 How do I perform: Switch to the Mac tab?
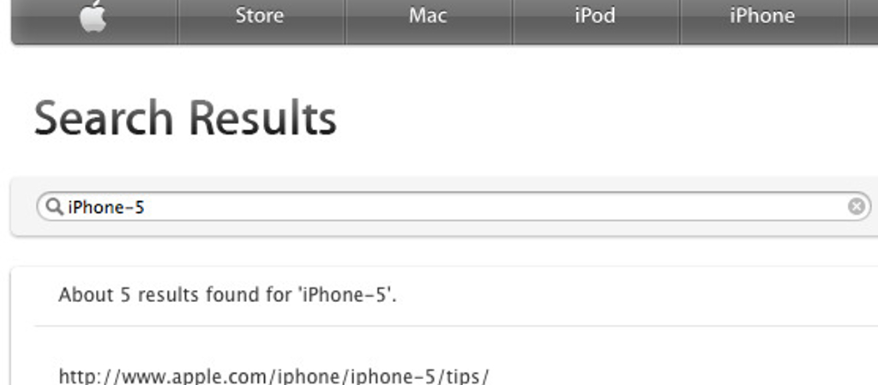click(x=428, y=15)
